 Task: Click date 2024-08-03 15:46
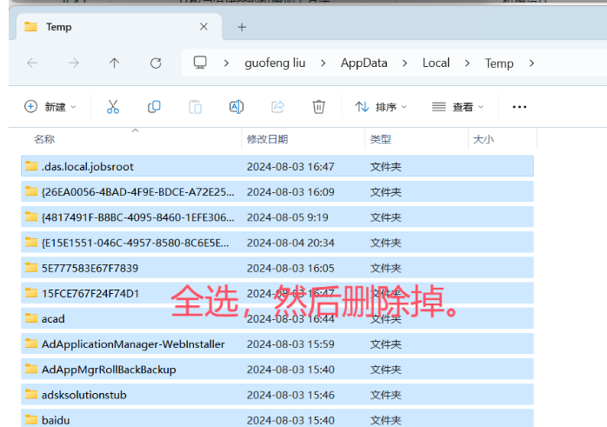click(290, 395)
